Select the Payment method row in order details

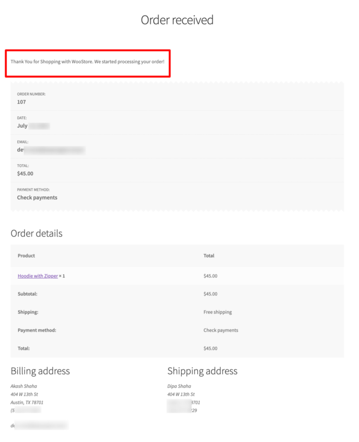[37, 330]
